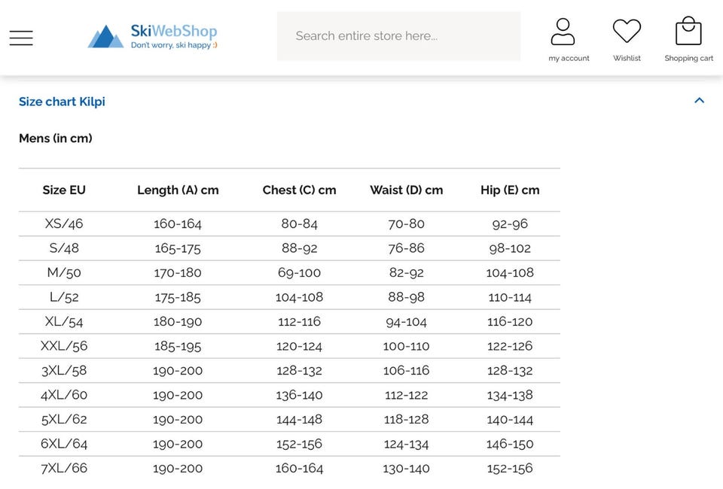Select the Waist (D) cm column header
Image resolution: width=723 pixels, height=489 pixels.
point(406,190)
